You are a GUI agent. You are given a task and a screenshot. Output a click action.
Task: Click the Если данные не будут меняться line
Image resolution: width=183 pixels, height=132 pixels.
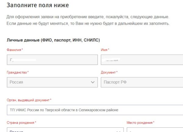88,23
